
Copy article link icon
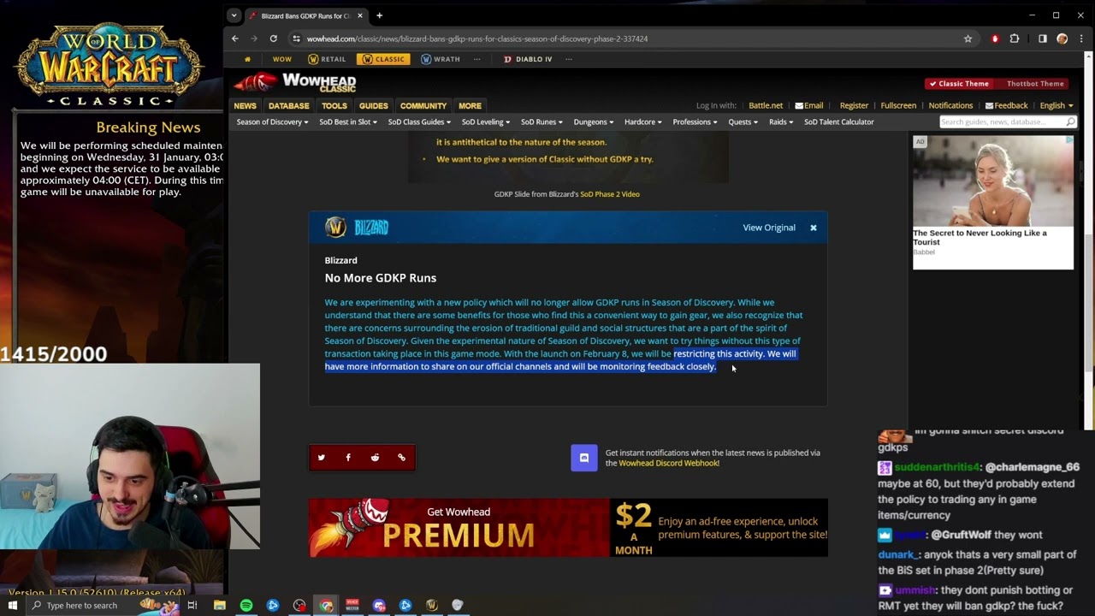click(401, 458)
